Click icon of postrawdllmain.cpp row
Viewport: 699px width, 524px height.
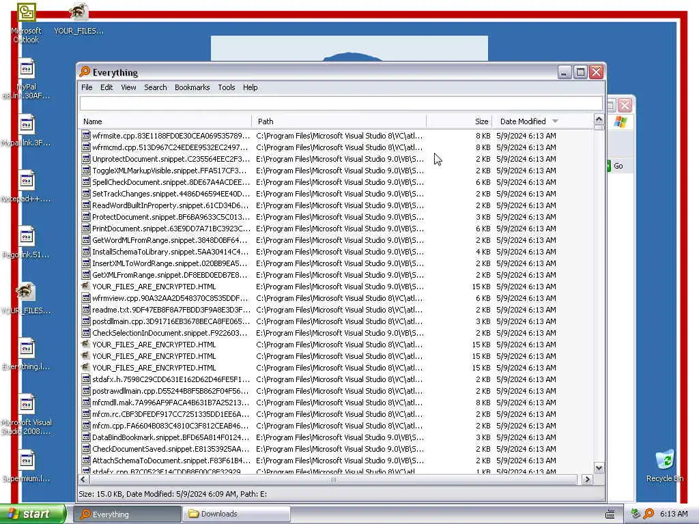86,391
